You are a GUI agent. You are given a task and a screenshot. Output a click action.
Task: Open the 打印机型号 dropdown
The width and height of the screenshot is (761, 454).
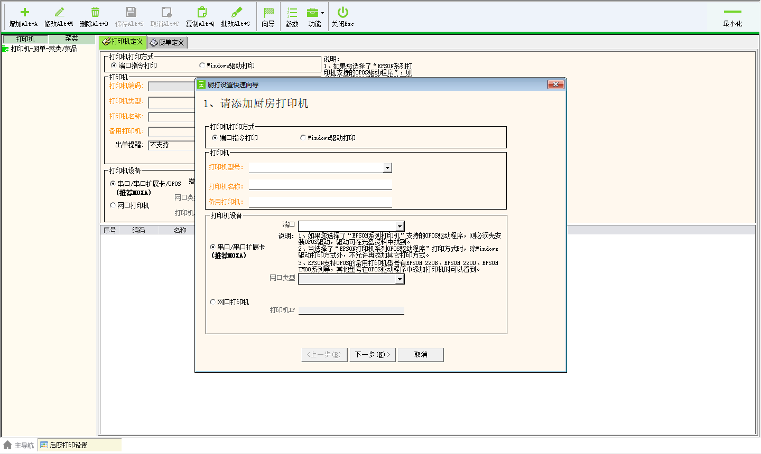(x=387, y=168)
